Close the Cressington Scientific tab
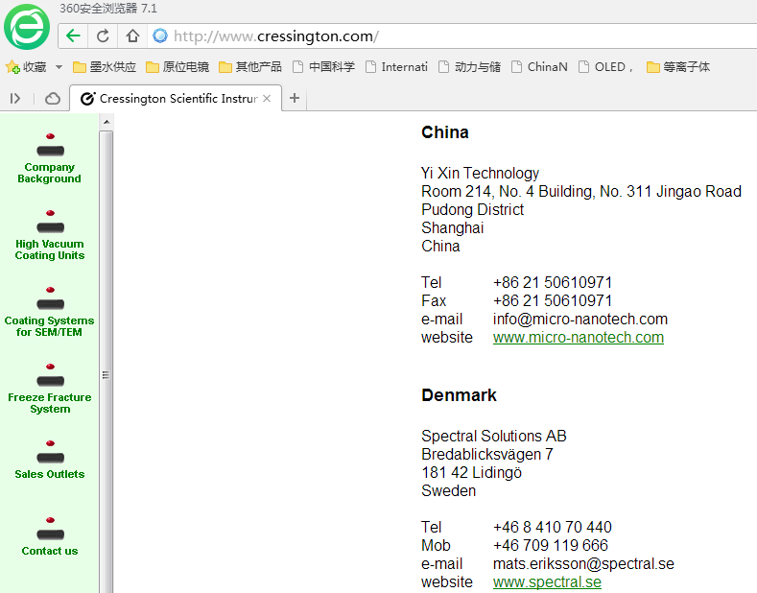757x593 pixels. tap(267, 99)
